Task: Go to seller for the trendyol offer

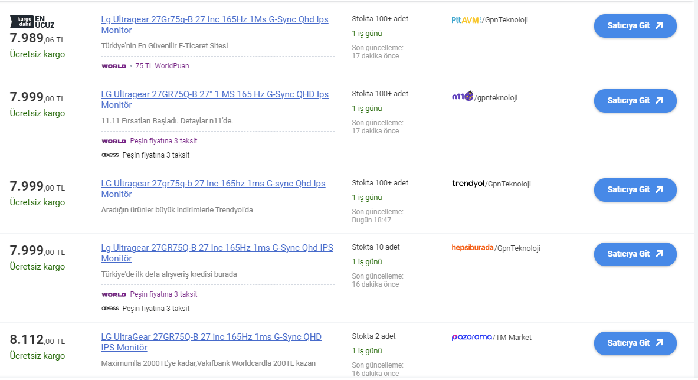Action: click(635, 190)
